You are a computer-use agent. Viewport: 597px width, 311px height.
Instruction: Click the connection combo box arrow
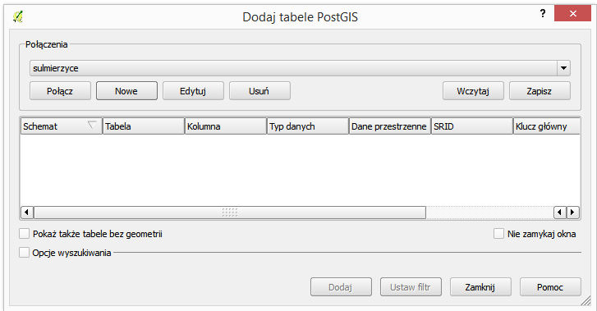[563, 68]
